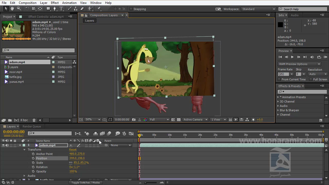Take a snapshot with camera icon
The image size is (329, 185).
(134, 120)
